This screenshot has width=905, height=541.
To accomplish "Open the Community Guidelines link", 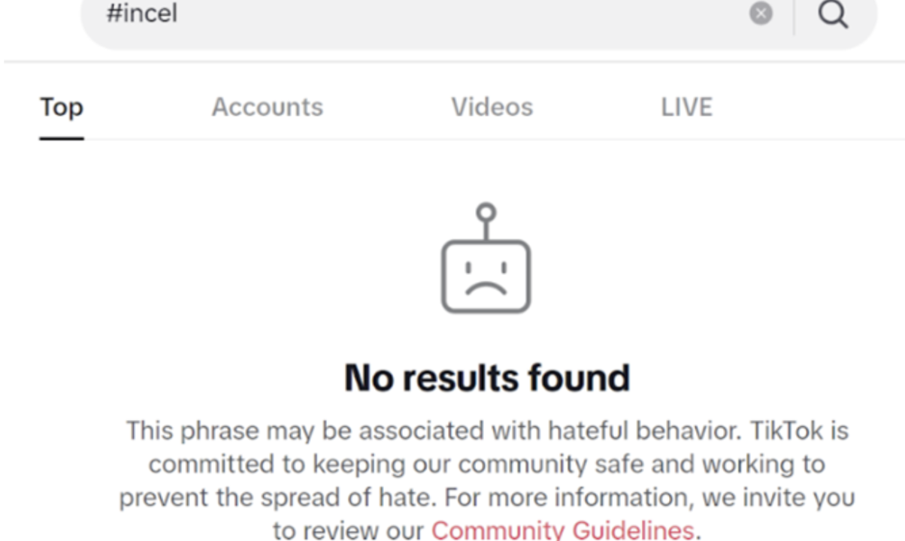I will coord(562,530).
